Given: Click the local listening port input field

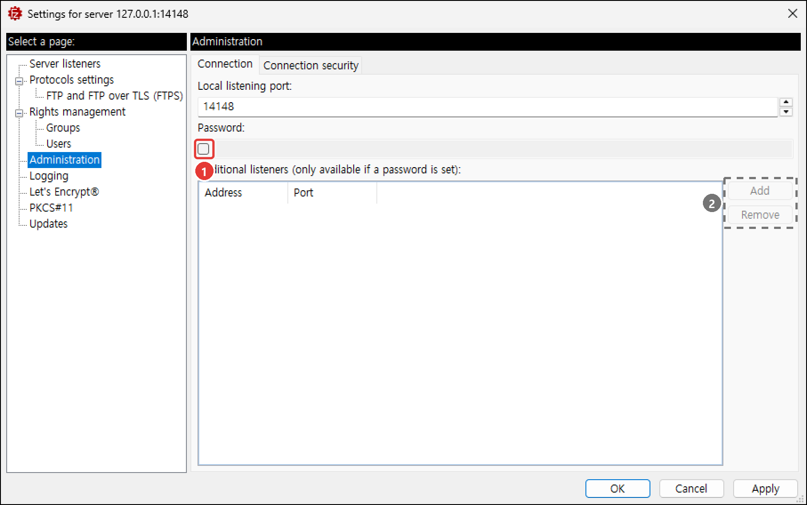Looking at the screenshot, I should pyautogui.click(x=488, y=107).
